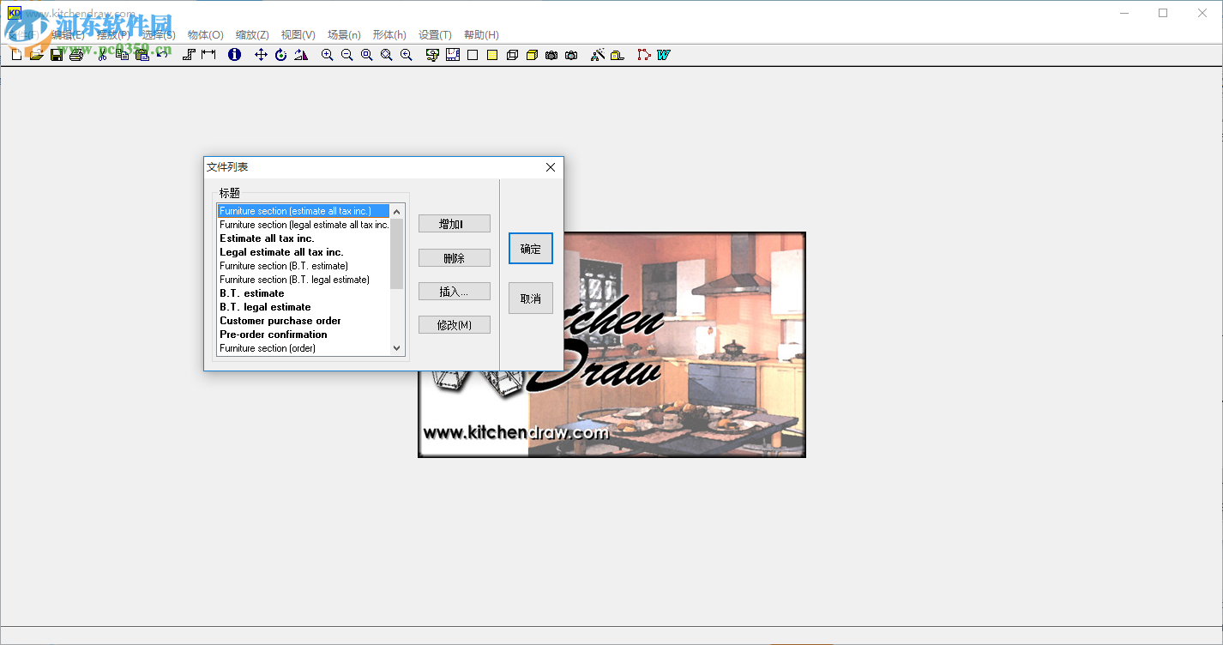This screenshot has width=1223, height=645.
Task: Switch to yellow solid cube view
Action: [x=532, y=55]
